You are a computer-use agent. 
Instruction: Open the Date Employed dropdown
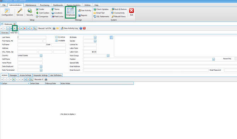click(x=41, y=66)
